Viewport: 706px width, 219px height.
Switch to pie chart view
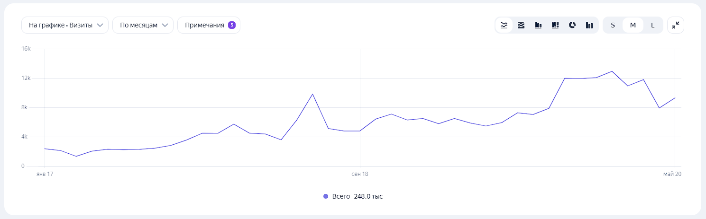pos(572,25)
